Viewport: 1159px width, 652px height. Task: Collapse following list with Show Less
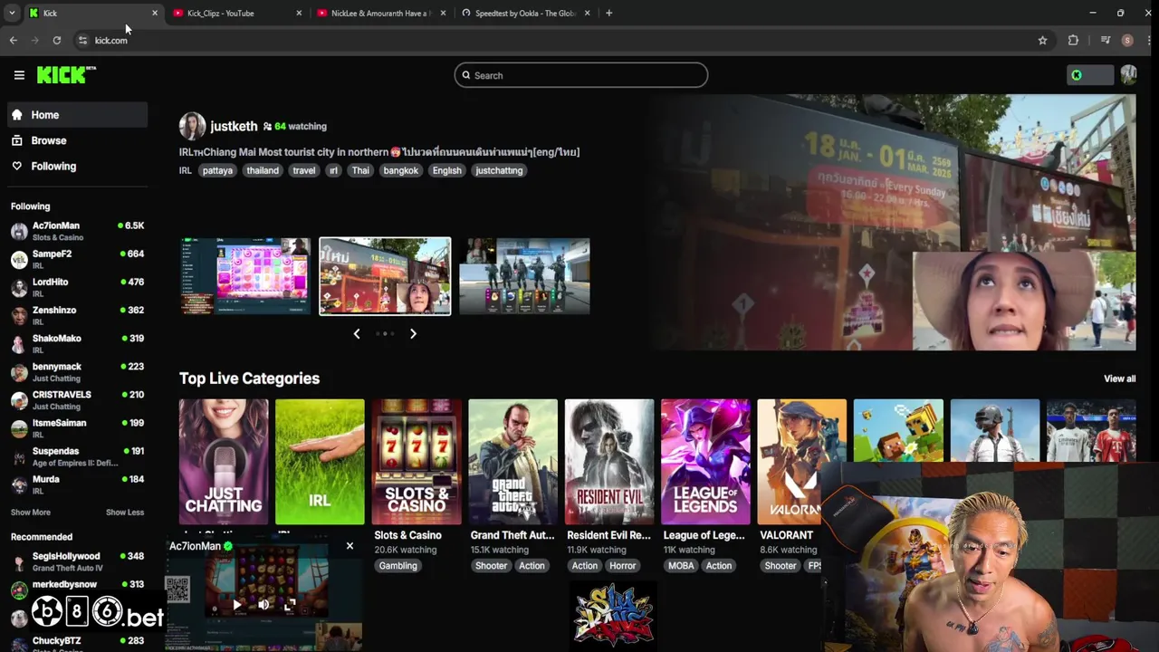pyautogui.click(x=125, y=513)
